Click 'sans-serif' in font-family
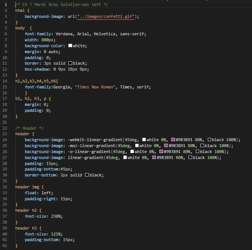252x250 pixels. [x=132, y=34]
